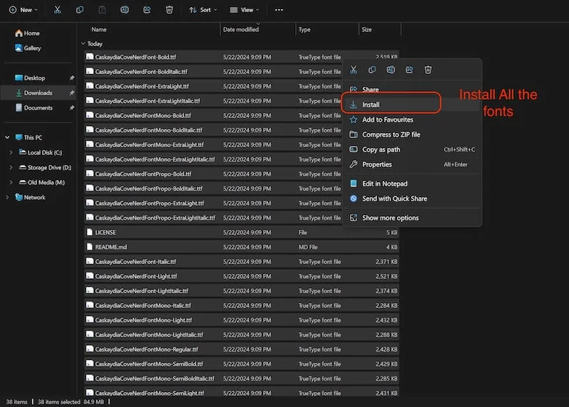Click the pin icon next to Desktop
This screenshot has width=569, height=407.
(72, 78)
